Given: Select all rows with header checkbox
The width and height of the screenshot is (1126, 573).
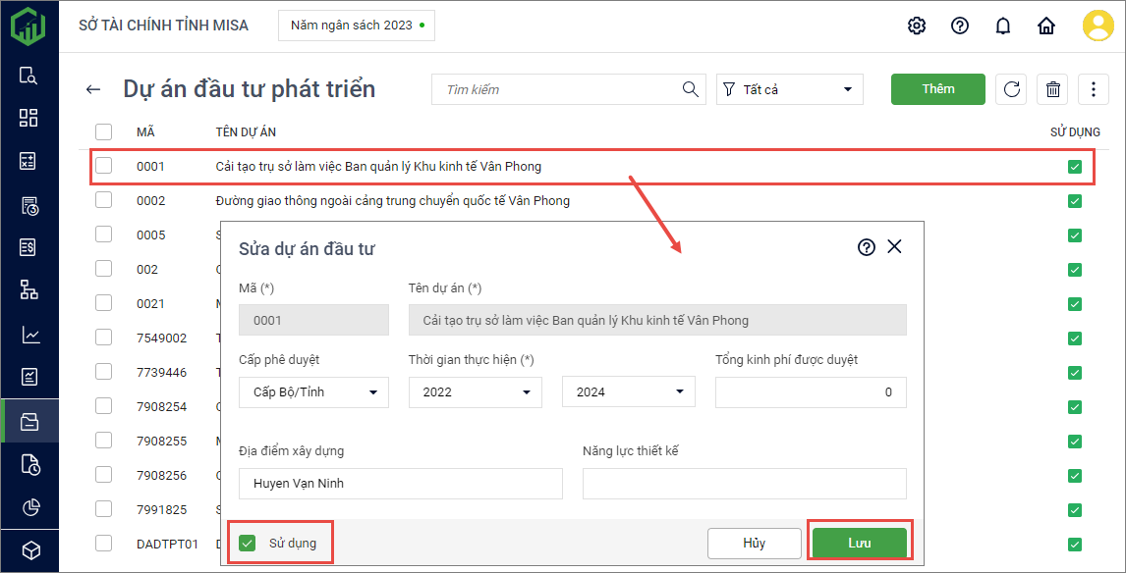Looking at the screenshot, I should point(104,131).
